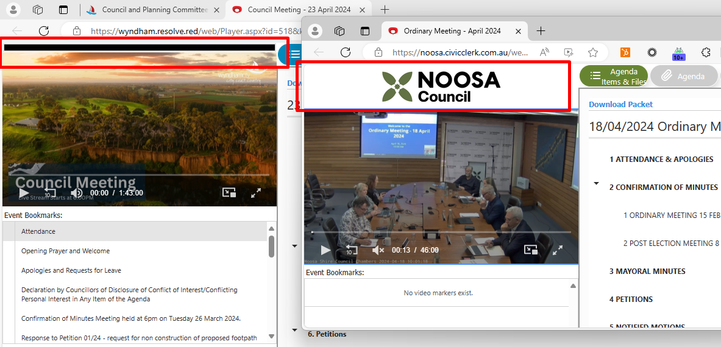Play the Noosa Ordinary Meeting video
721x347 pixels.
(x=325, y=250)
